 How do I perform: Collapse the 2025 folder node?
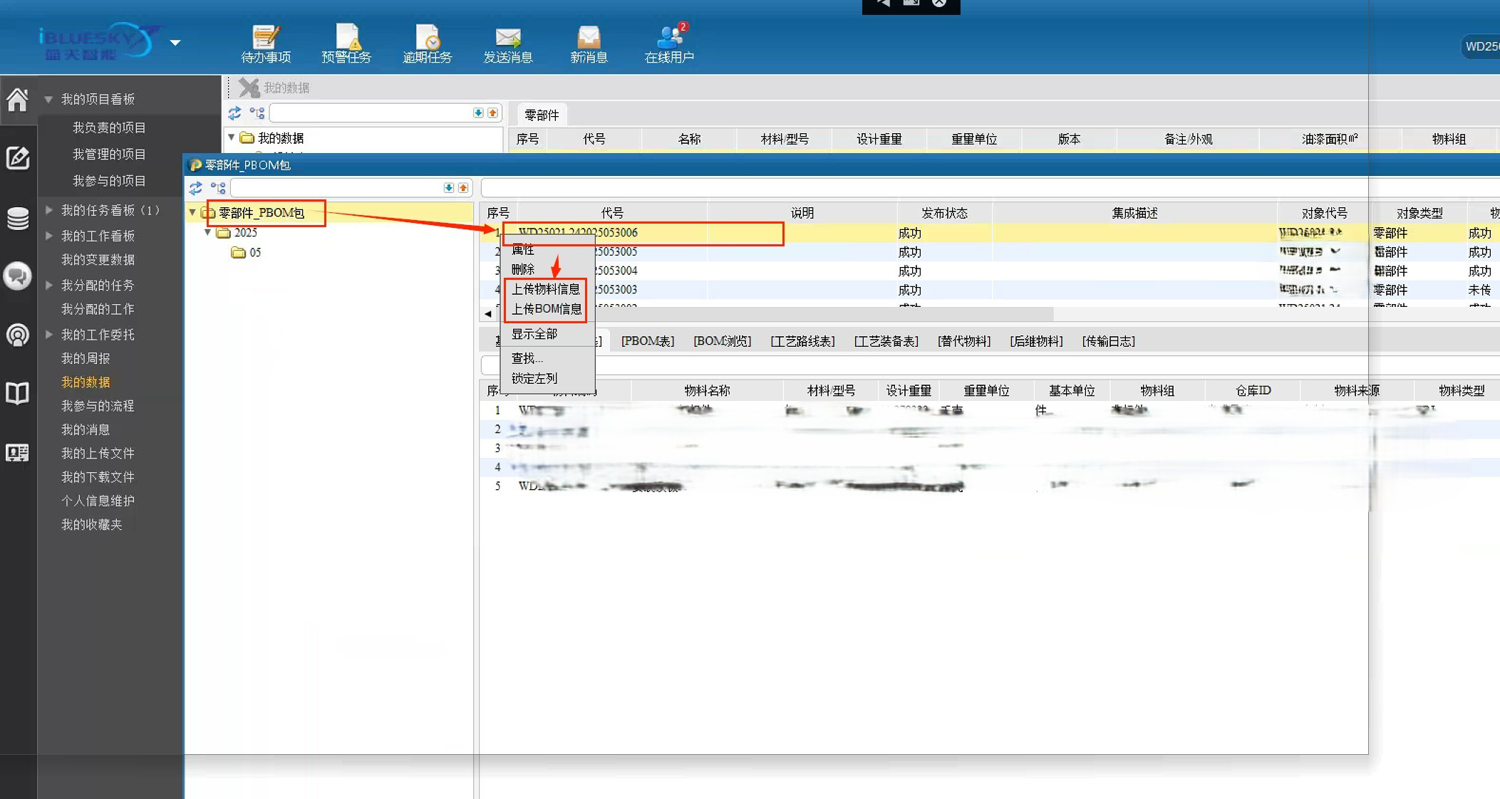coord(208,232)
